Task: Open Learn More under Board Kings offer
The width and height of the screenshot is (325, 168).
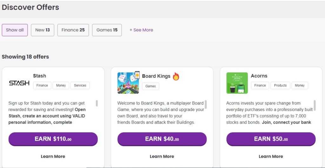Action: click(162, 156)
